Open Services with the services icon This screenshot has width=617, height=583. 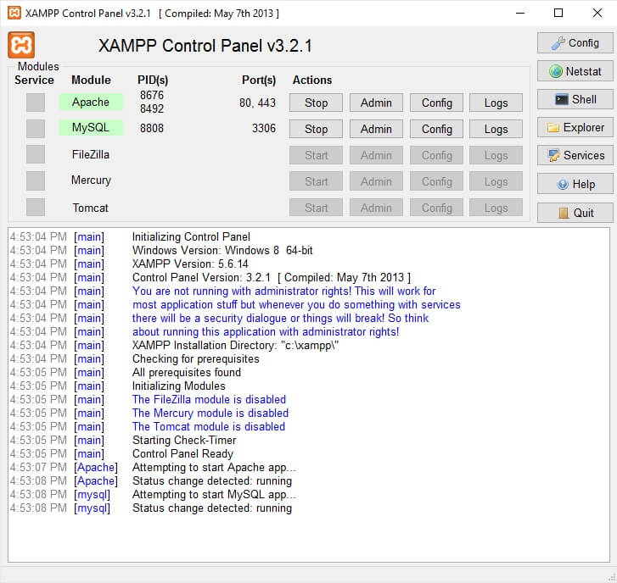click(575, 155)
